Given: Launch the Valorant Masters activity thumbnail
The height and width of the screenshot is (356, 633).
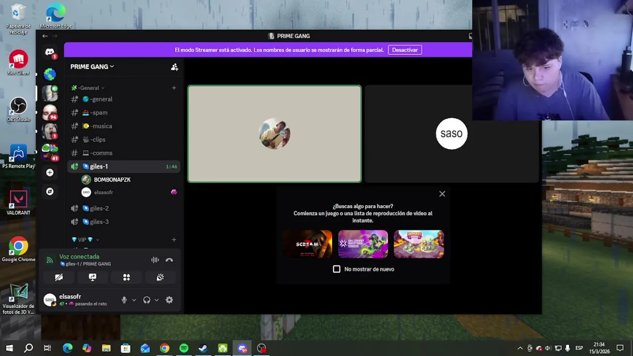Looking at the screenshot, I should [x=363, y=244].
